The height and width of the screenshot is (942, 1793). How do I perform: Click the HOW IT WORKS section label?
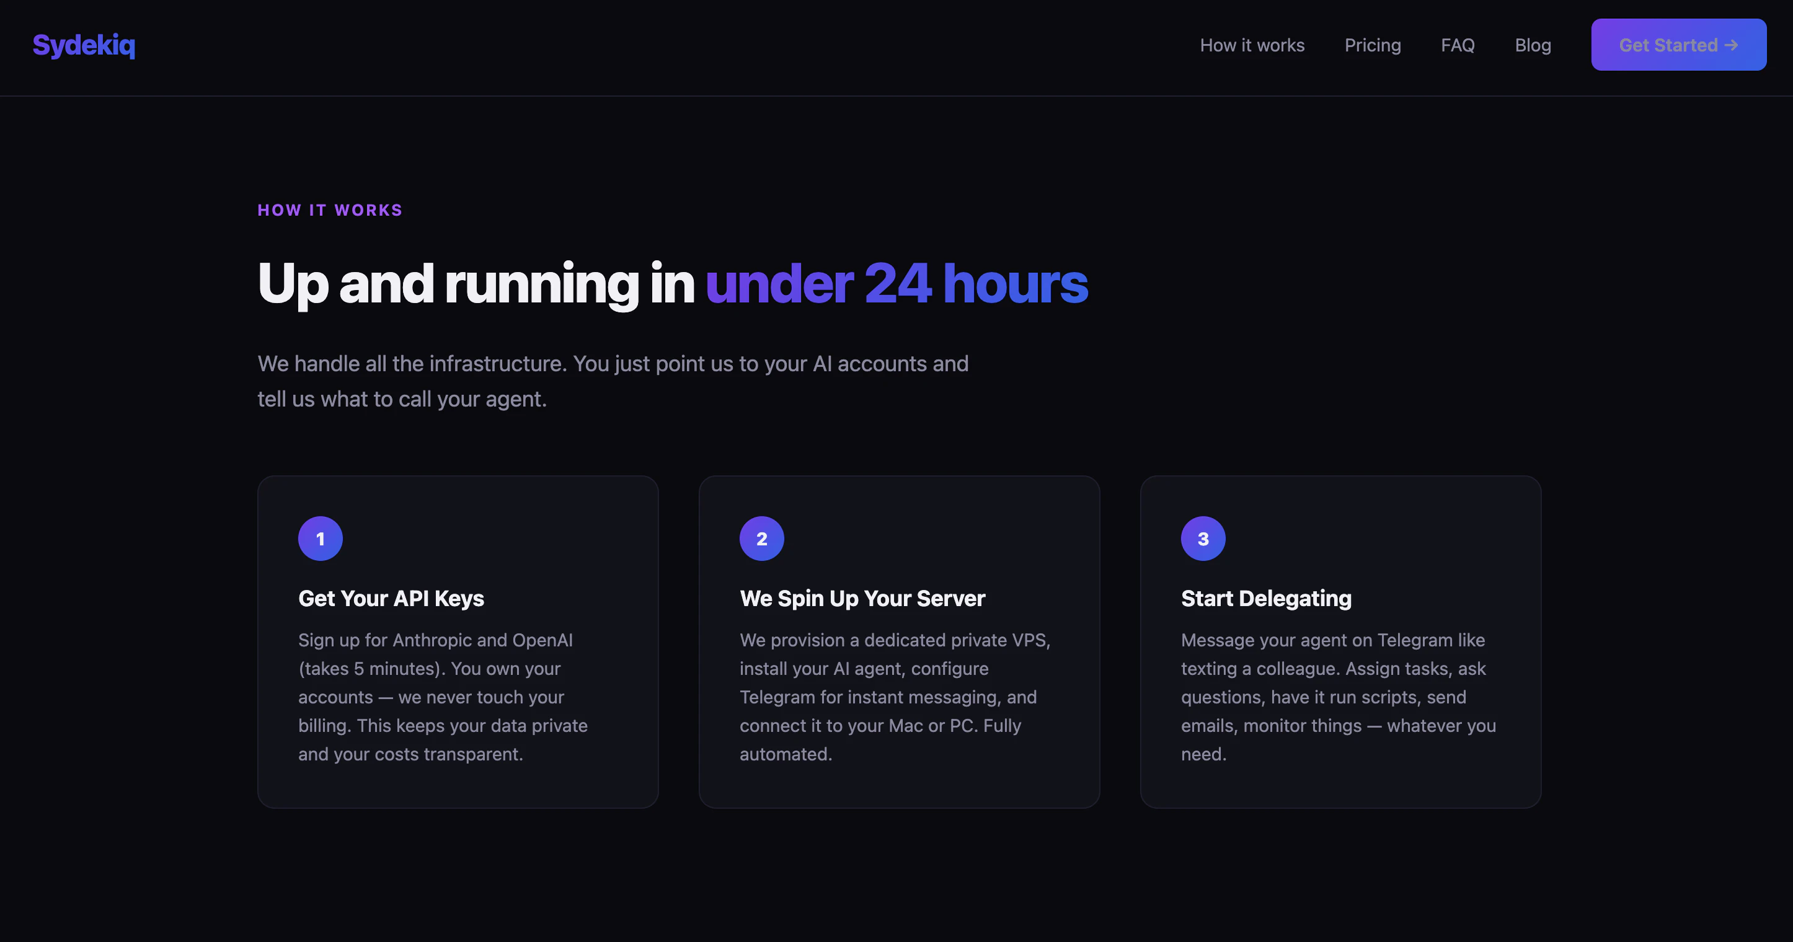329,209
